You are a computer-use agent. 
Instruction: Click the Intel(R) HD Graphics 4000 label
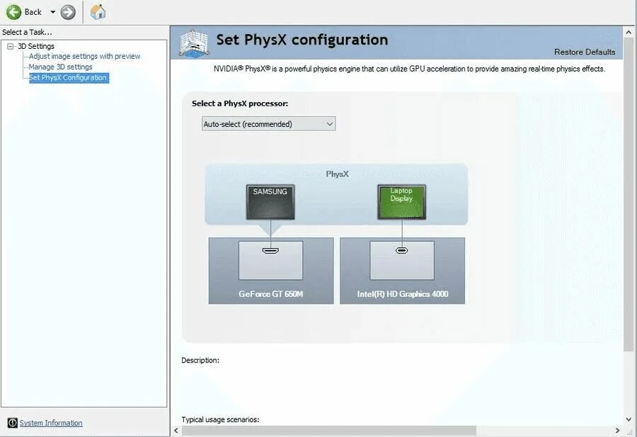click(x=403, y=294)
